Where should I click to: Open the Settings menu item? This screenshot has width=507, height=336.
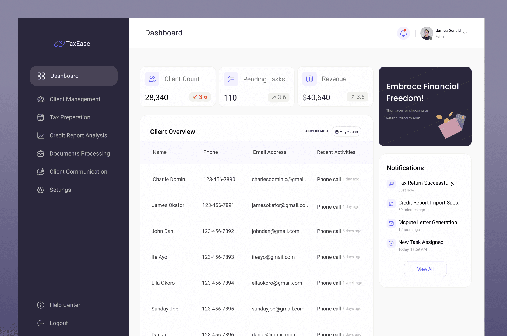[60, 190]
